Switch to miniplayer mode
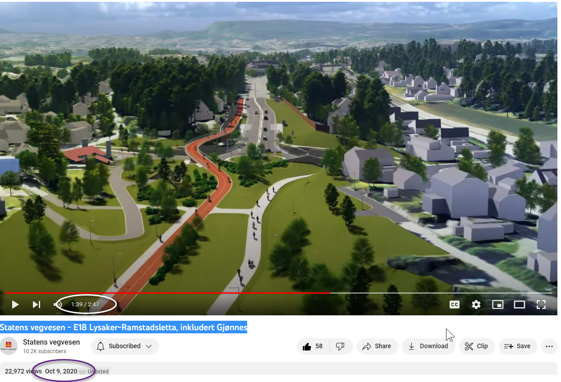The width and height of the screenshot is (561, 382). pos(498,305)
